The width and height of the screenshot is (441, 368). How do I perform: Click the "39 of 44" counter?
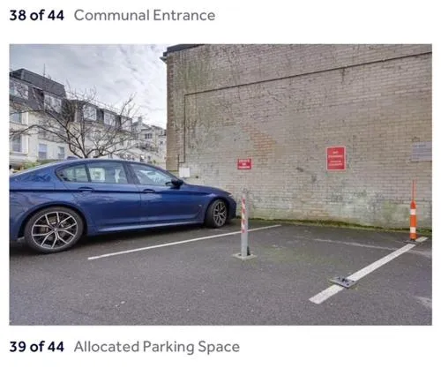click(x=36, y=347)
